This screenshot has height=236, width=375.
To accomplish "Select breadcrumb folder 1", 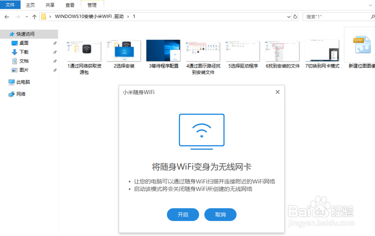I will click(x=134, y=17).
